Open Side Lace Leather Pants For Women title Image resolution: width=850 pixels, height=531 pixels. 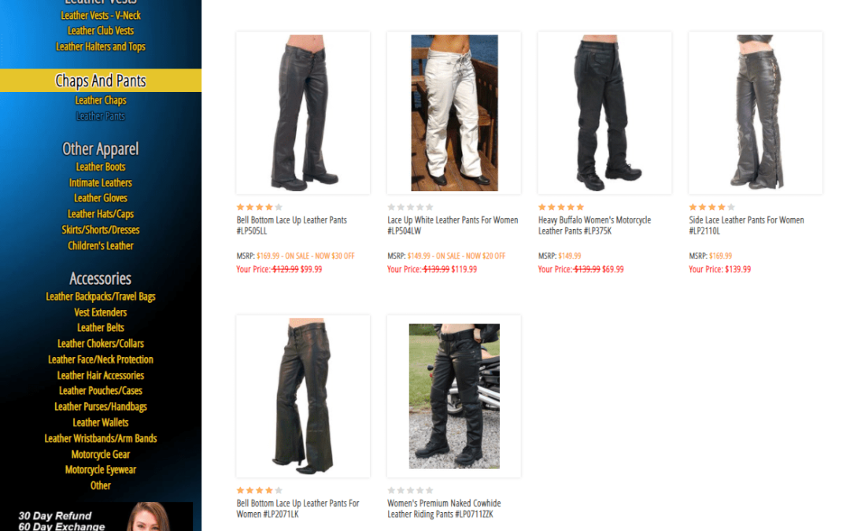[x=746, y=226]
